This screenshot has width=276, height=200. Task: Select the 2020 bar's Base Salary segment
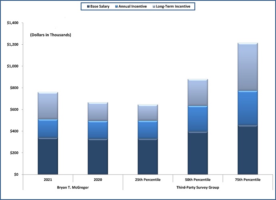[98, 156]
